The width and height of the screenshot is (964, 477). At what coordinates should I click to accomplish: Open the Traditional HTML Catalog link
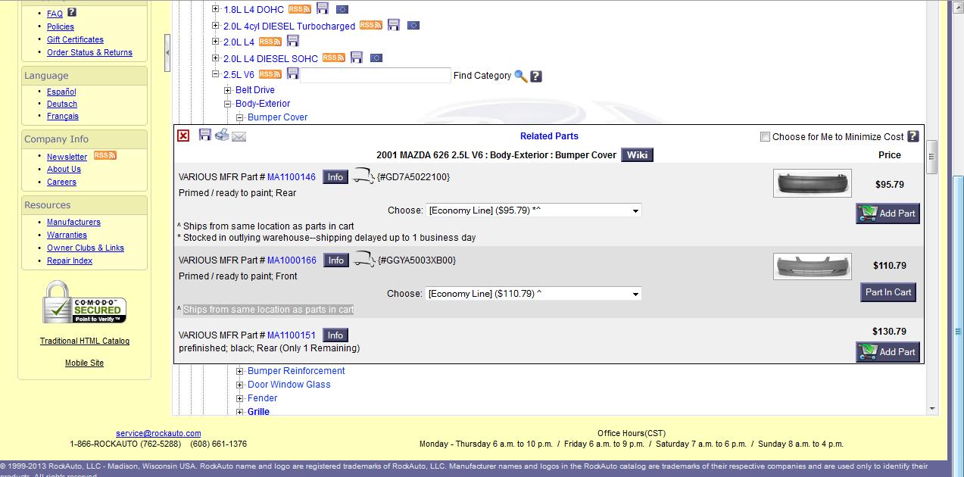[x=85, y=341]
